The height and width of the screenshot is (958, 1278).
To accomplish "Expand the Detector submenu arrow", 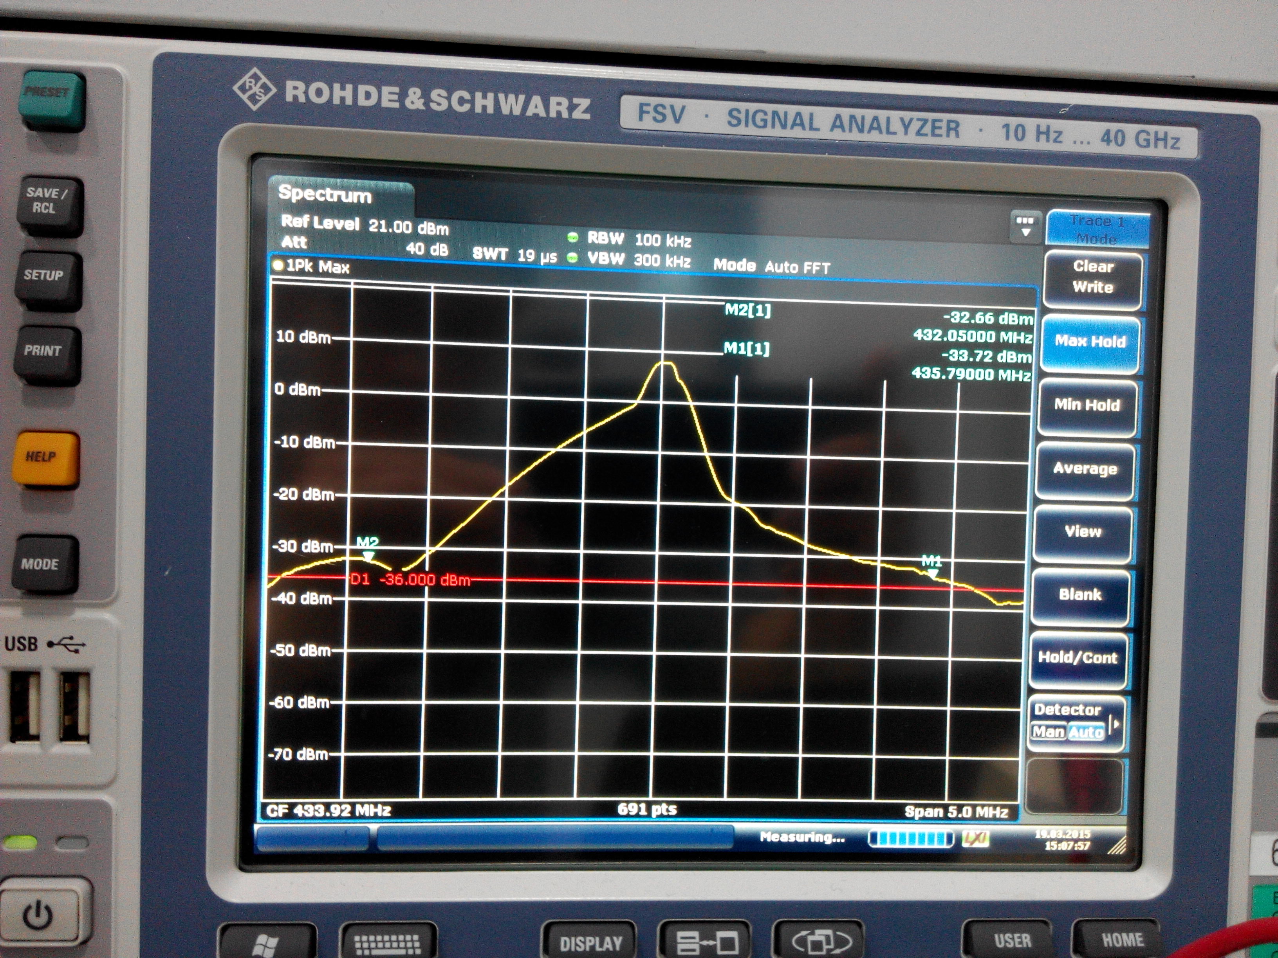I will point(1116,724).
